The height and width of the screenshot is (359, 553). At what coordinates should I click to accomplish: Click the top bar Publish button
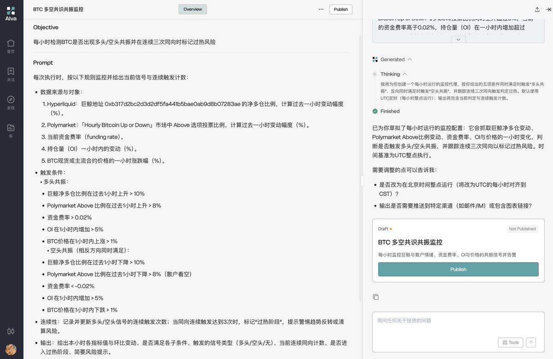pyautogui.click(x=341, y=9)
